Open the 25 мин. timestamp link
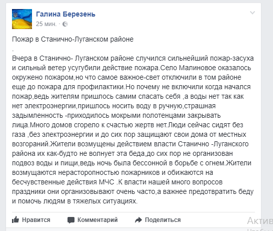This screenshot has height=231, width=273. [x=46, y=24]
